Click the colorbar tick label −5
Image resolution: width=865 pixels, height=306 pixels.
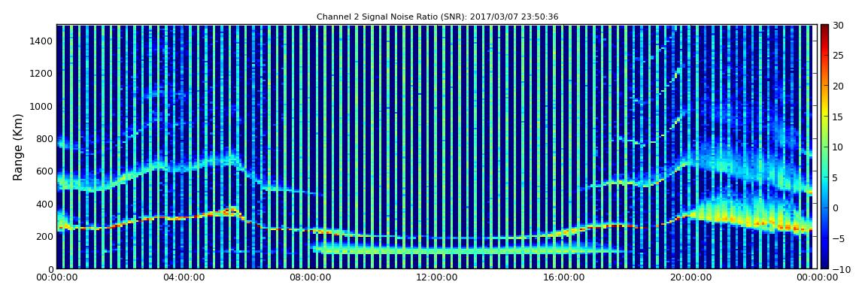839,238
